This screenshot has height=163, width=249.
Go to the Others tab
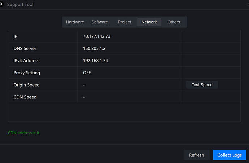tap(174, 22)
